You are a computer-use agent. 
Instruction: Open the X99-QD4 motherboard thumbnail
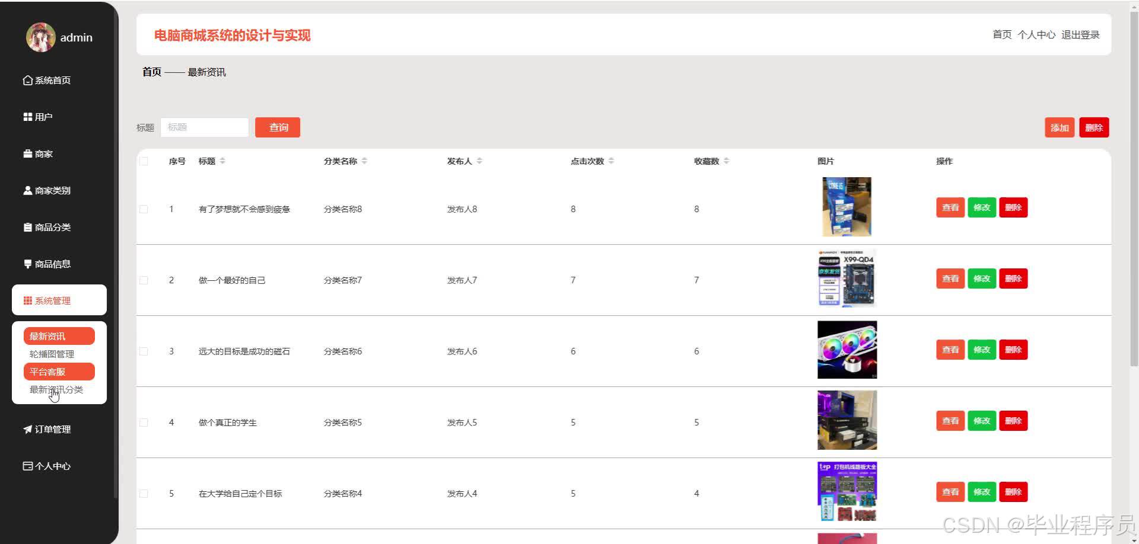point(847,279)
